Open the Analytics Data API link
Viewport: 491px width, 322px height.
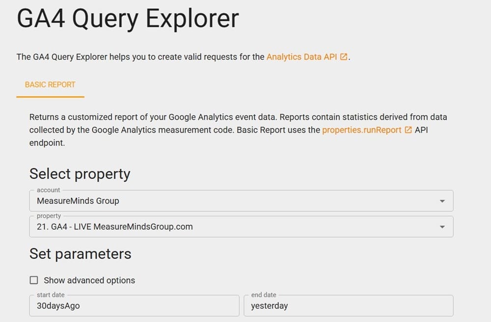coord(301,57)
